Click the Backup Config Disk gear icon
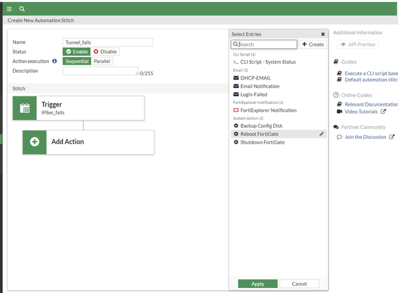Screen dimensions: 398x293 point(236,126)
